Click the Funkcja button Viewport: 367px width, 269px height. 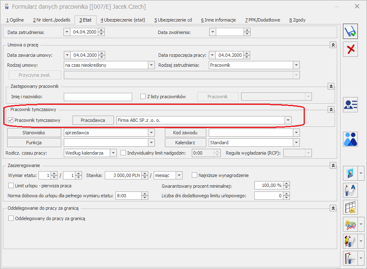coord(34,142)
